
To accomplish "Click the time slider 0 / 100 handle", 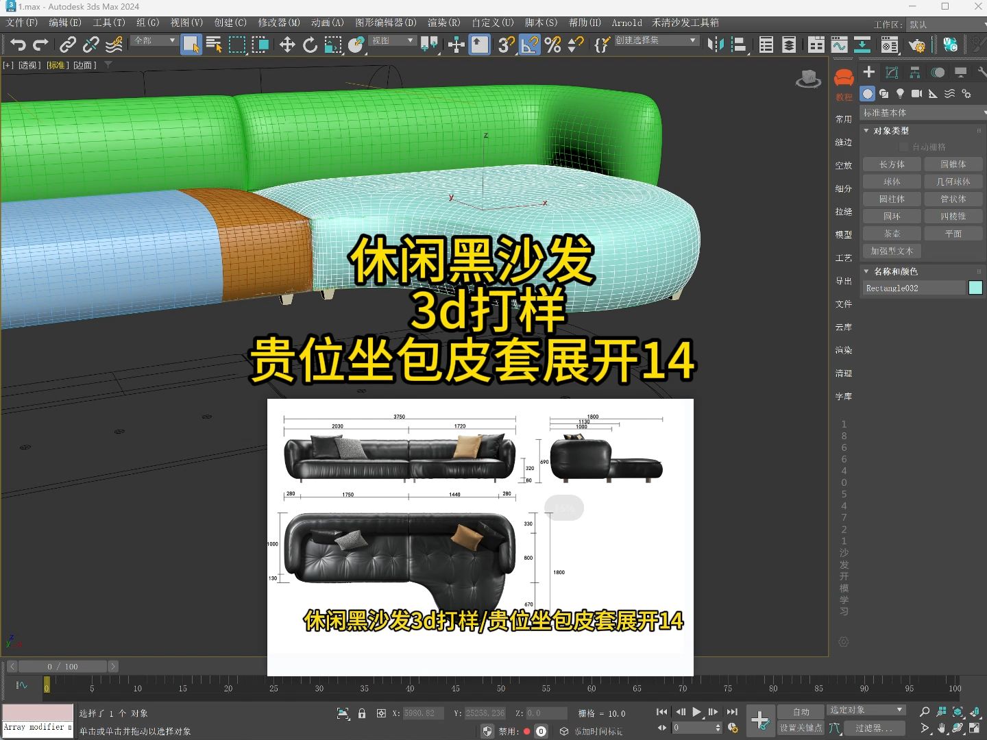I will click(x=62, y=666).
